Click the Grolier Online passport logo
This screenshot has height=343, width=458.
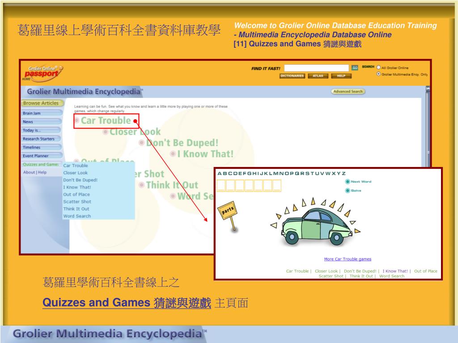42,73
